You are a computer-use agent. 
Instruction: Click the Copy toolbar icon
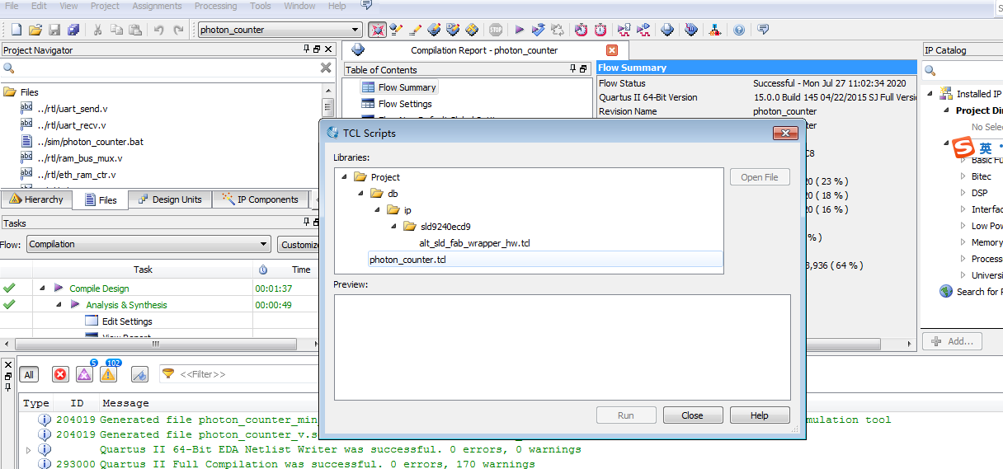116,30
